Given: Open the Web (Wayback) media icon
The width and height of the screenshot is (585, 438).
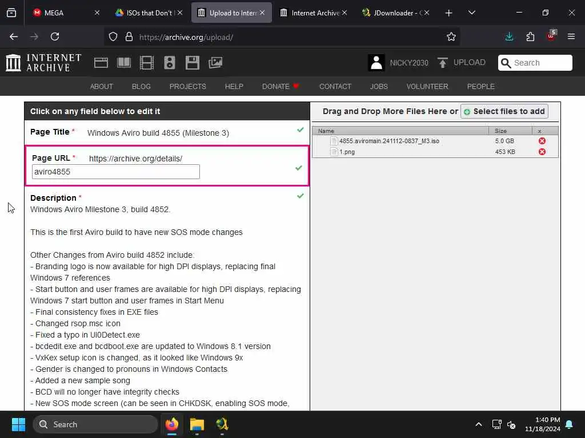Looking at the screenshot, I should pyautogui.click(x=101, y=63).
